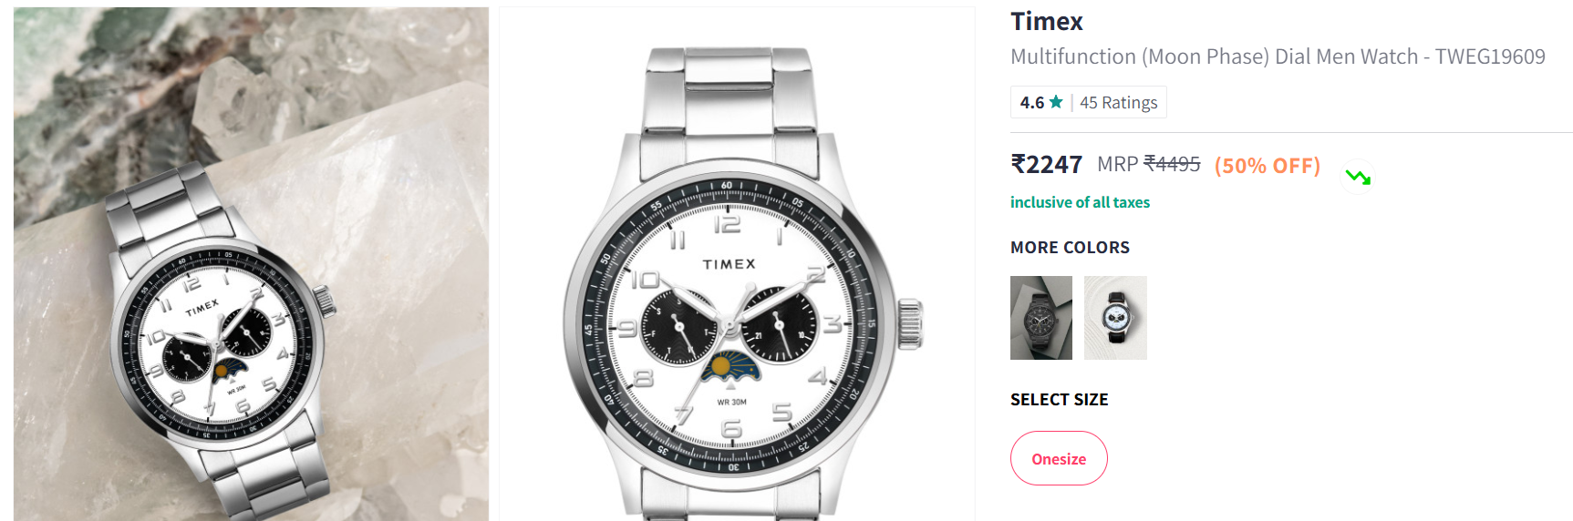Image resolution: width=1573 pixels, height=521 pixels.
Task: Click the green price drop trend icon
Action: 1358,177
